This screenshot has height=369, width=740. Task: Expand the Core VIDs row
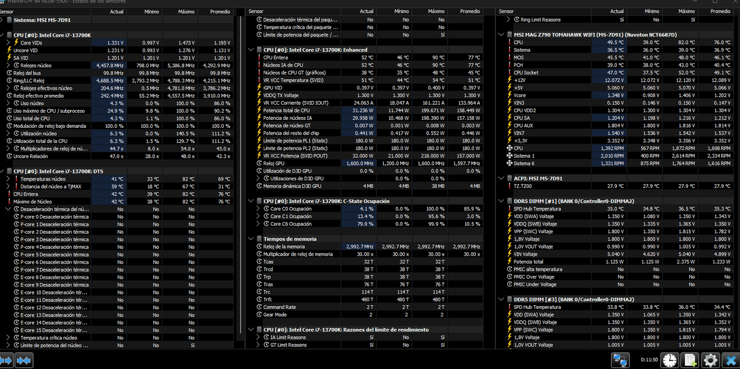coord(8,43)
